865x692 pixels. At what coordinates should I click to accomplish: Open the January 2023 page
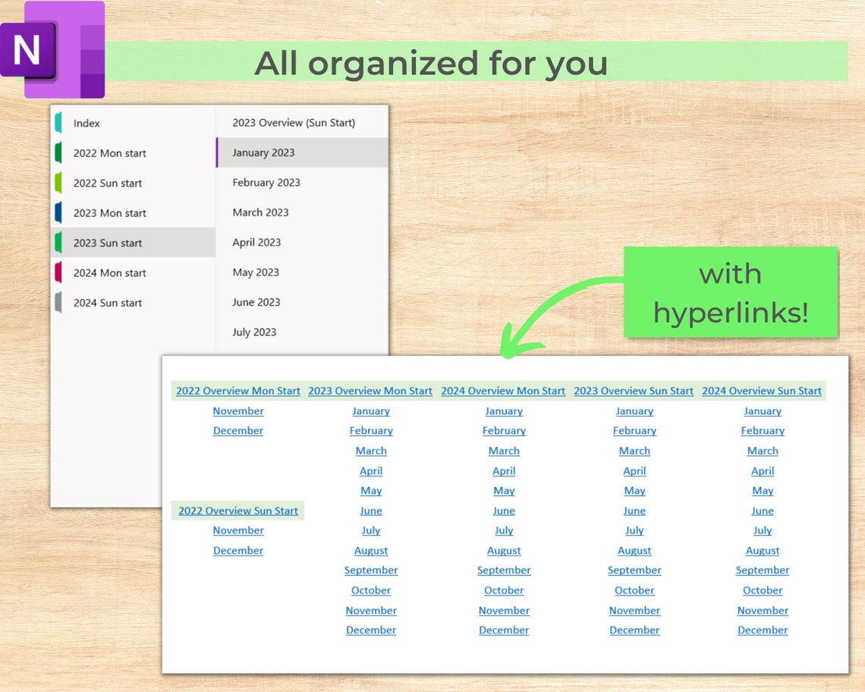point(263,153)
